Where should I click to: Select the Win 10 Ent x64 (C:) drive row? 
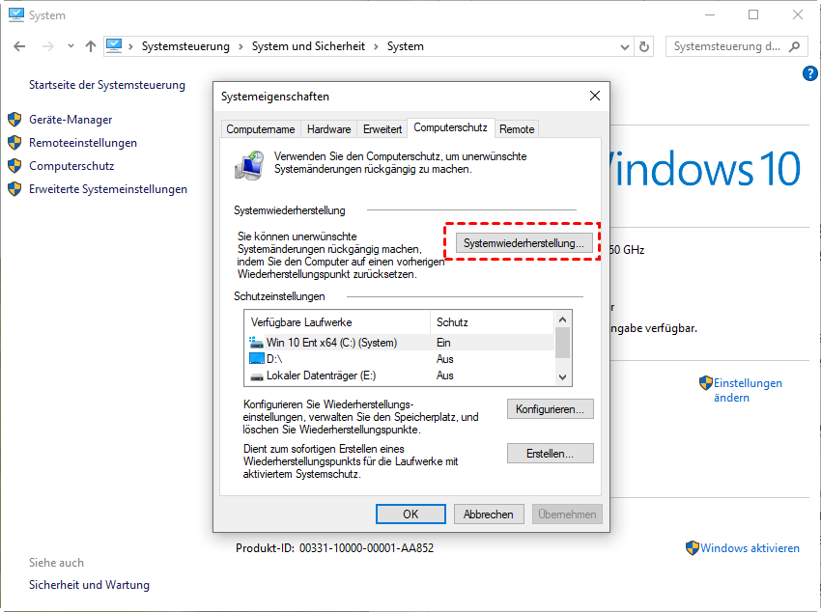point(399,343)
